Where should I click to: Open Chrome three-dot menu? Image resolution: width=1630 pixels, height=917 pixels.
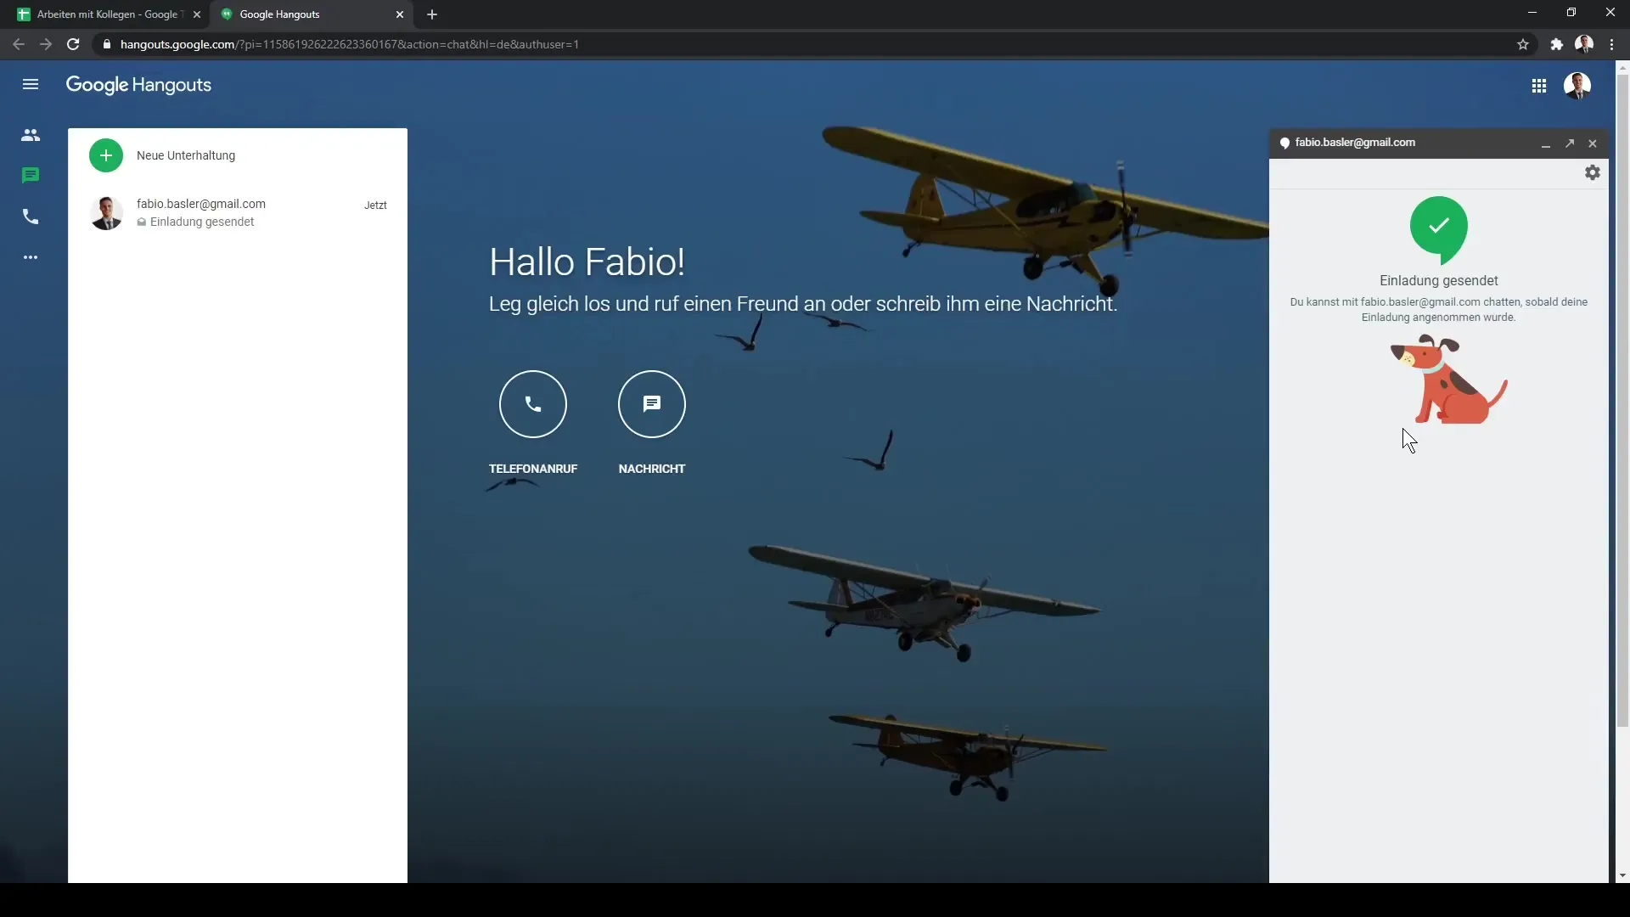1612,44
